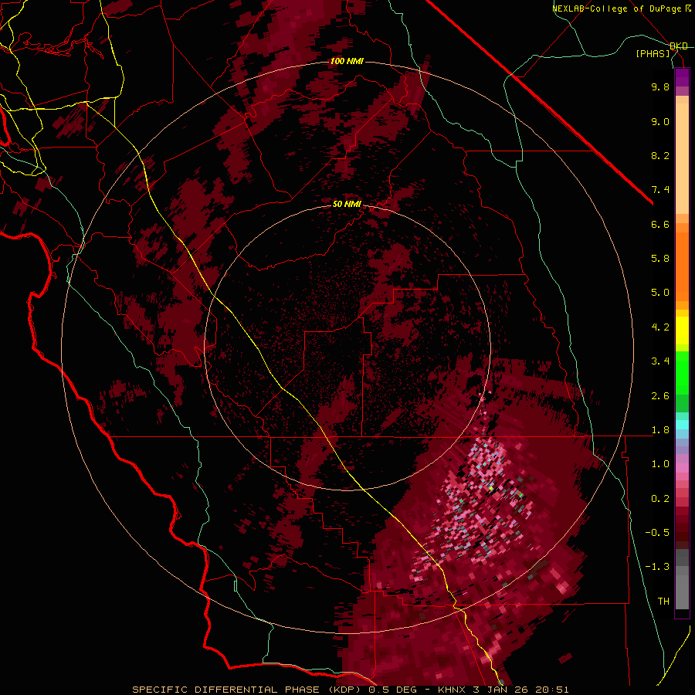
Task: Select the 4.2 scale value
Action: [660, 327]
